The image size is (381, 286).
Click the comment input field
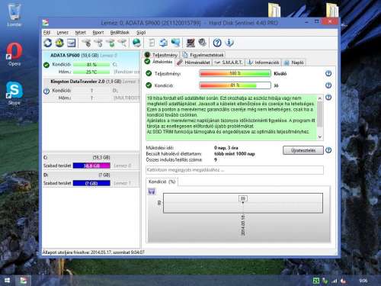(235, 170)
